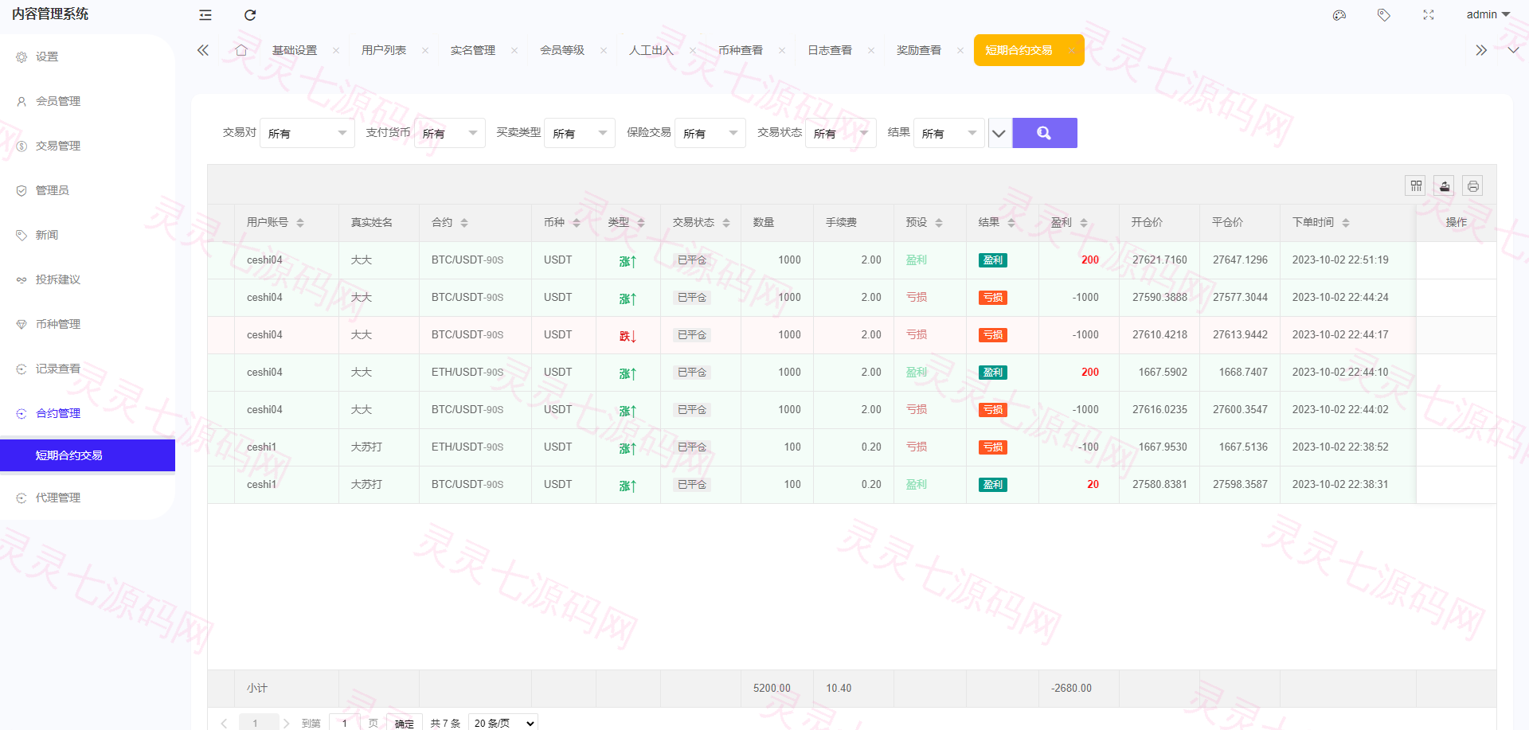Image resolution: width=1529 pixels, height=730 pixels.
Task: Click the page number input field
Action: tap(345, 723)
